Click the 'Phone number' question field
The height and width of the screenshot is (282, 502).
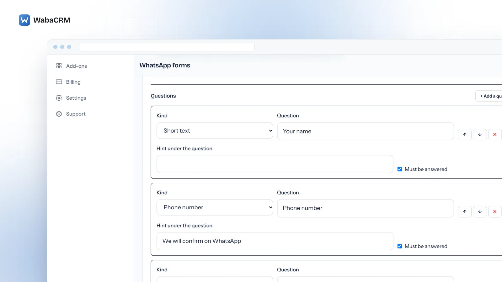[x=365, y=208]
